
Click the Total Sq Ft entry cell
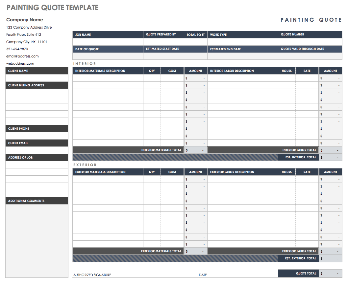pyautogui.click(x=195, y=42)
